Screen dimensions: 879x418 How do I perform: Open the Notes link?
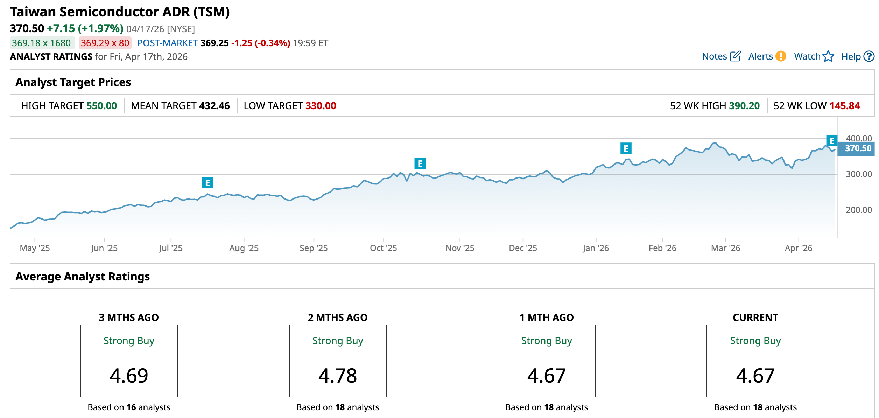click(714, 56)
